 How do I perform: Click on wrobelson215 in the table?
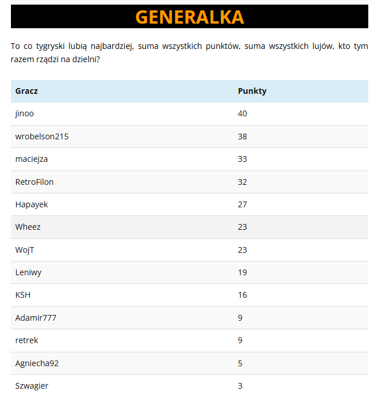pyautogui.click(x=42, y=136)
